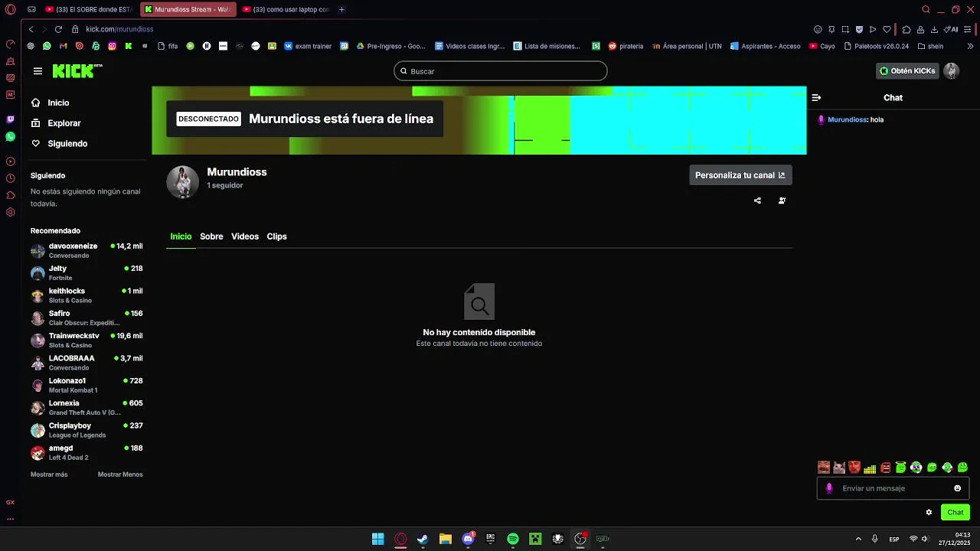
Task: Switch to the como usar laptop browser tab
Action: 285,9
